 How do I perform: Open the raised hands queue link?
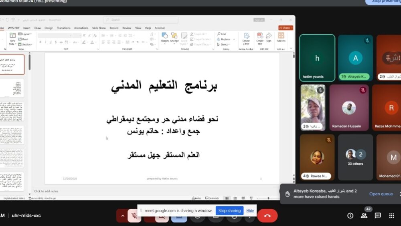381,194
